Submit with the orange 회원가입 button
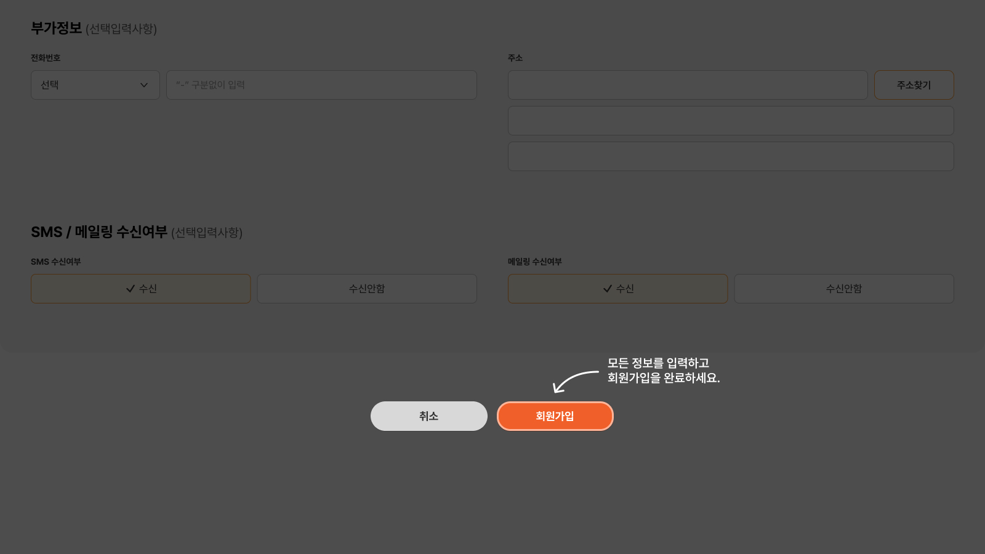985x554 pixels. point(555,416)
